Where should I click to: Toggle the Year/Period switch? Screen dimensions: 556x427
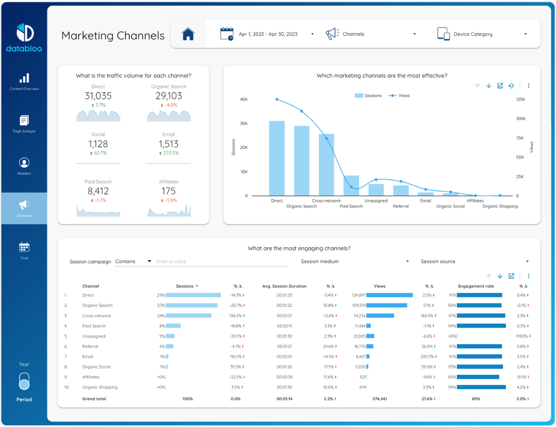(24, 382)
